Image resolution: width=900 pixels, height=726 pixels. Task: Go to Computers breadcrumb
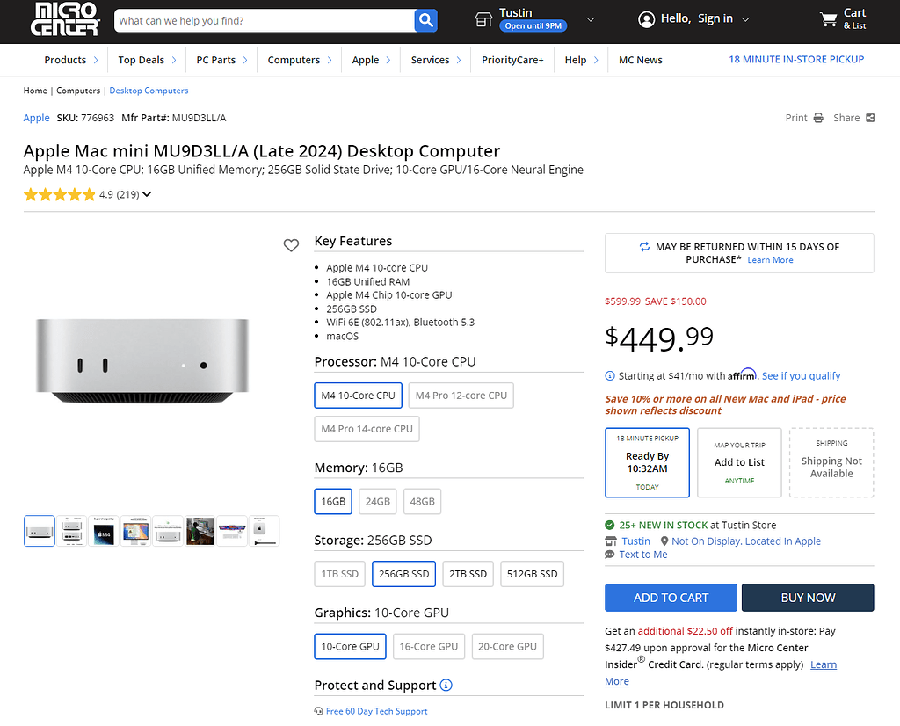click(x=78, y=91)
